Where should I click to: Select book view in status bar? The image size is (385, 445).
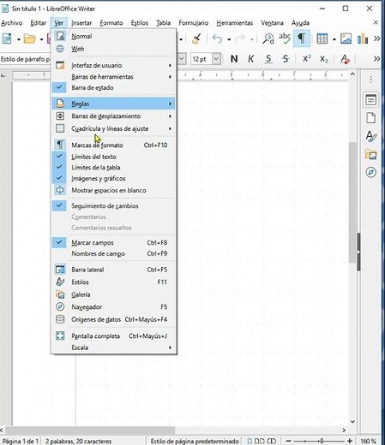(271, 441)
